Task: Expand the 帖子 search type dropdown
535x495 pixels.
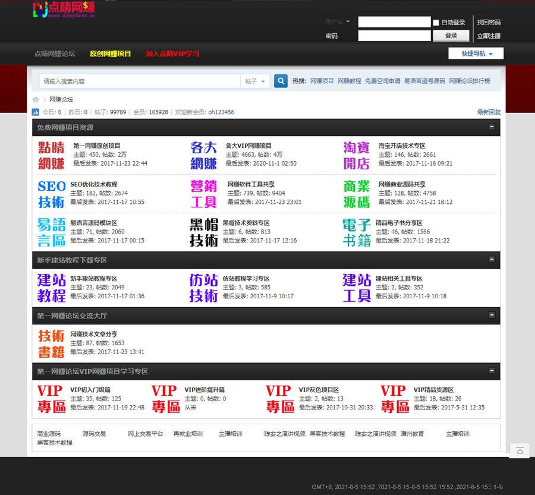Action: (256, 81)
